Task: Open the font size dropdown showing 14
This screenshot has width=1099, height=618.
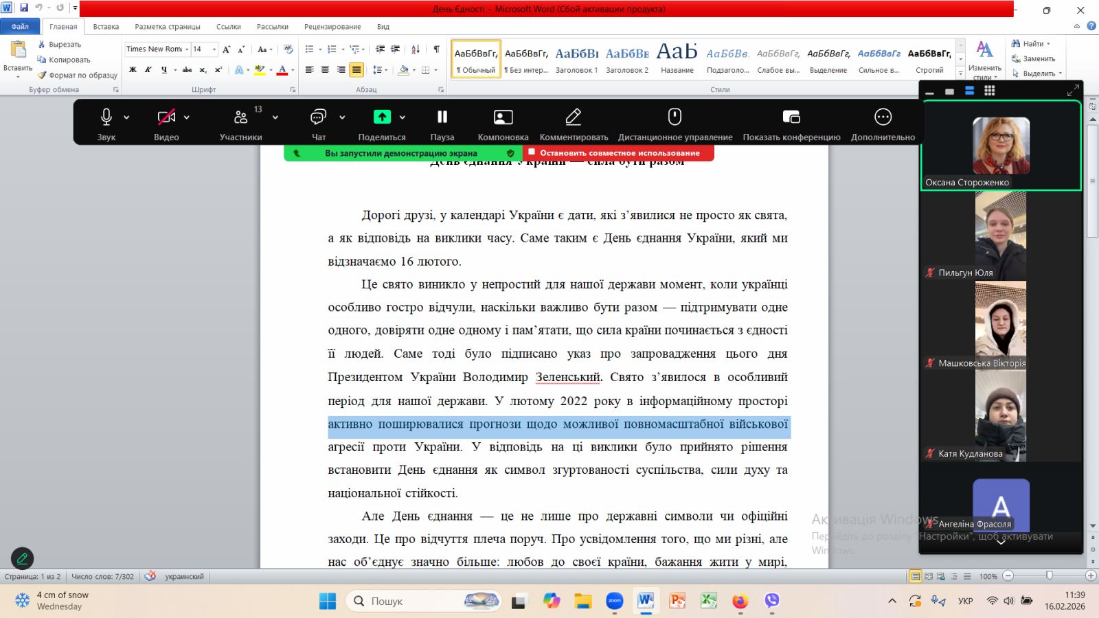Action: [x=214, y=49]
